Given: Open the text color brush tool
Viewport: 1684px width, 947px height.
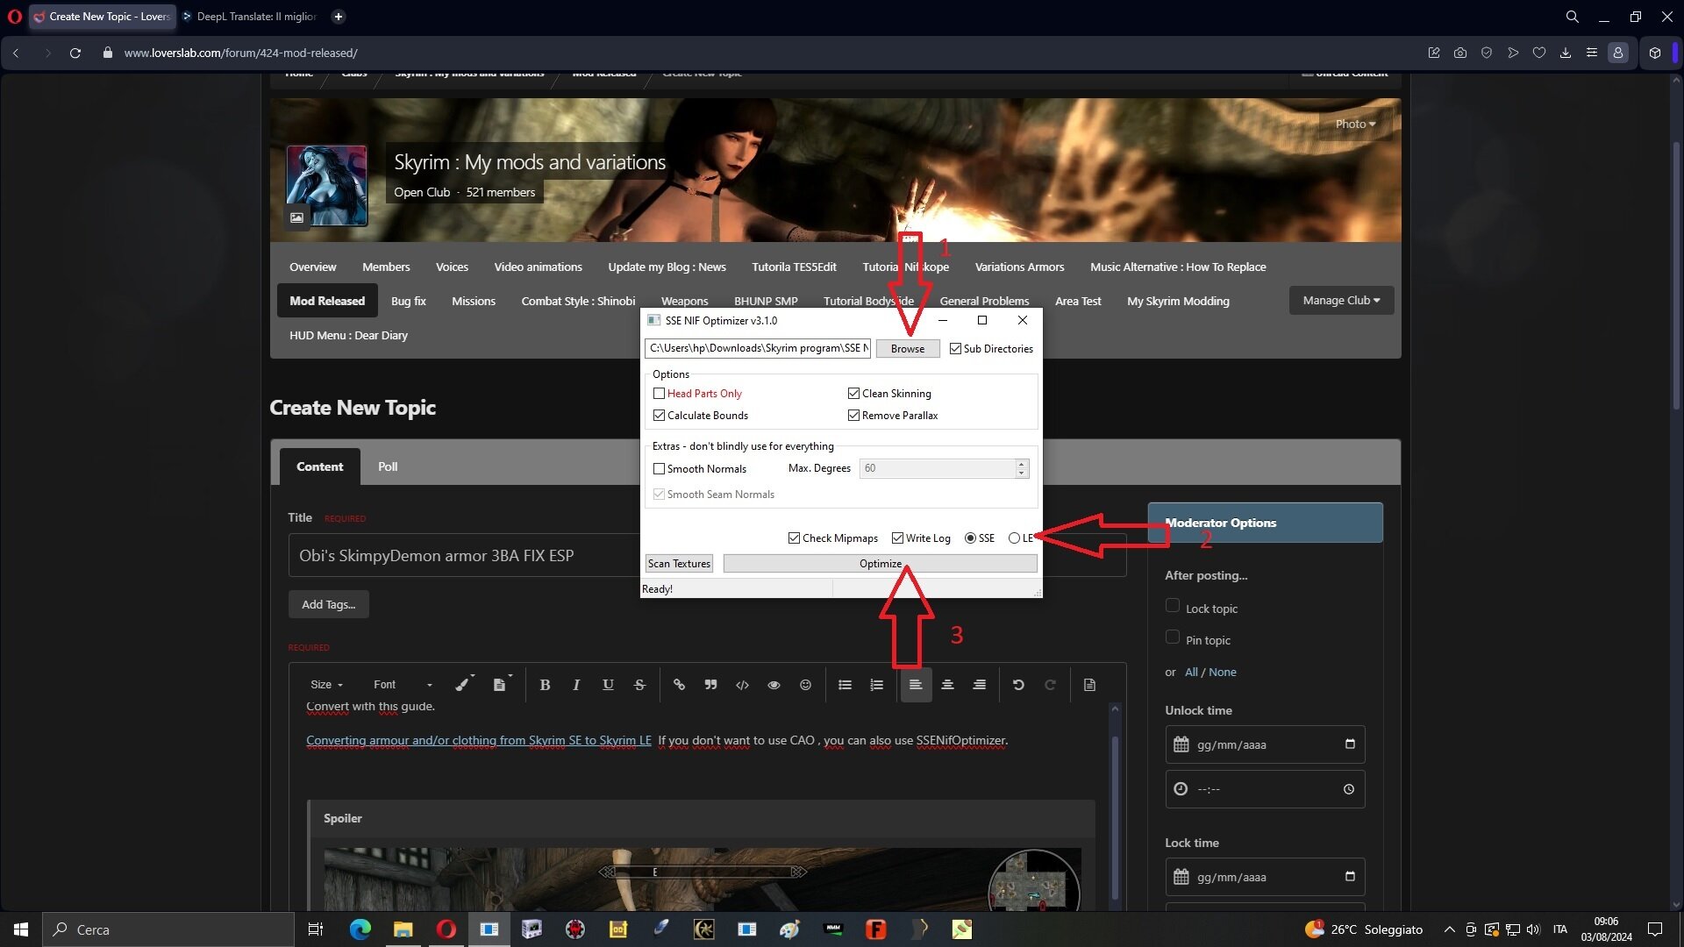Looking at the screenshot, I should 464,684.
